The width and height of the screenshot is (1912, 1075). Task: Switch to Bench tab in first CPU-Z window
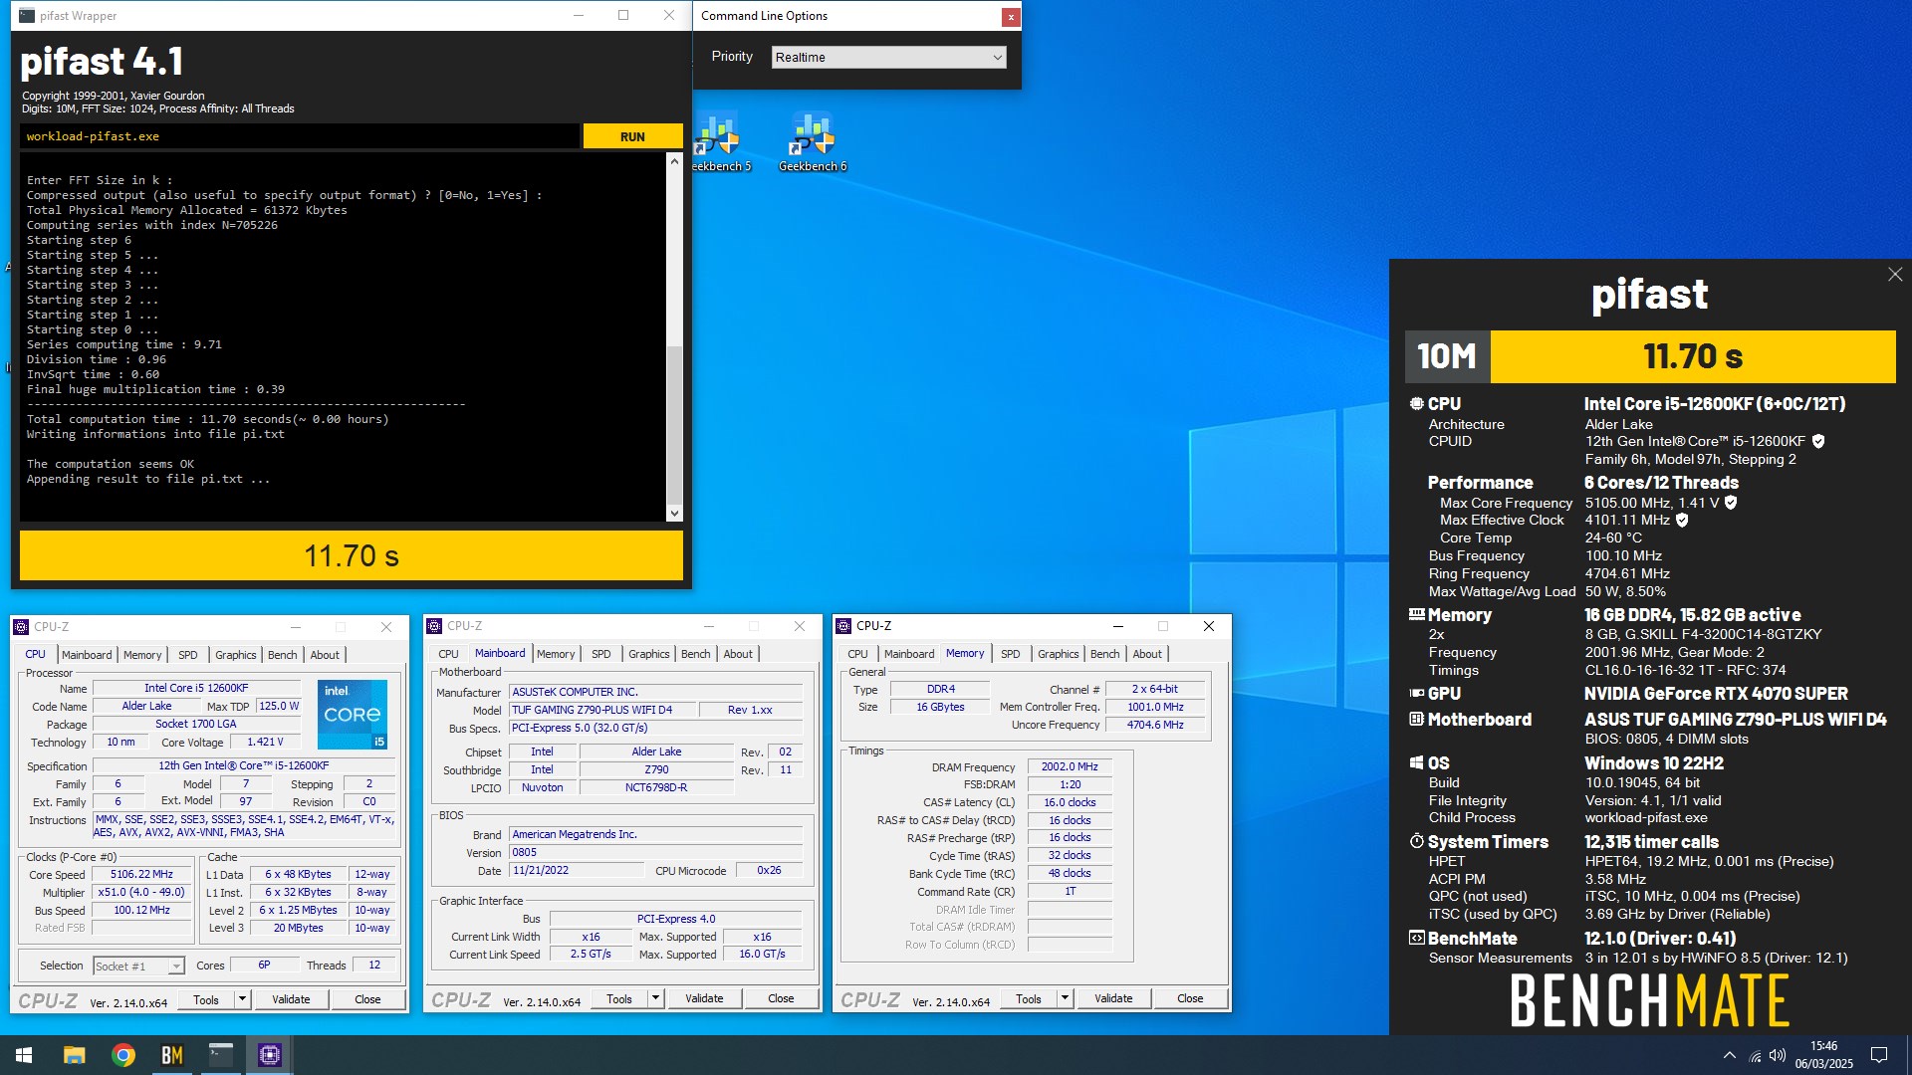tap(283, 655)
